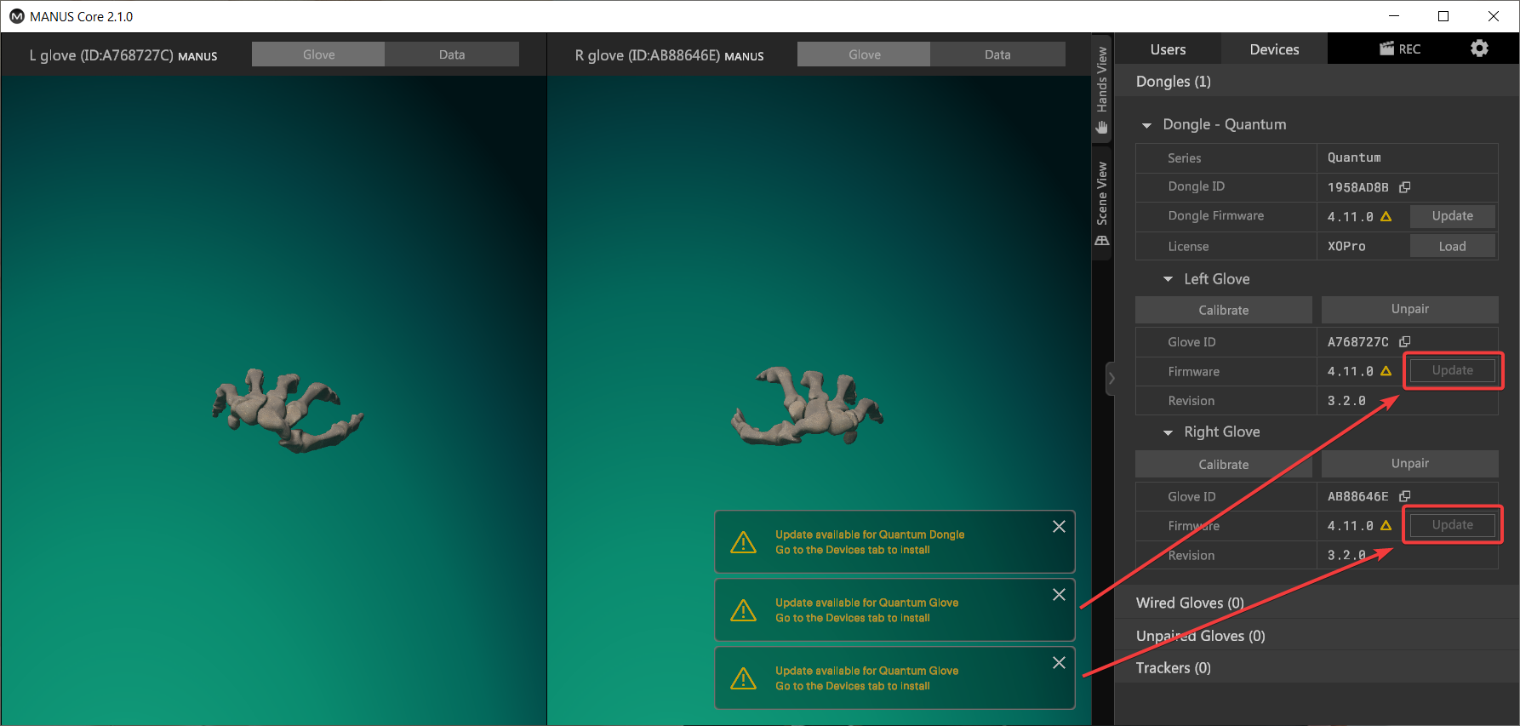Collapse the Left Glove section
The width and height of the screenshot is (1520, 726).
pyautogui.click(x=1168, y=279)
